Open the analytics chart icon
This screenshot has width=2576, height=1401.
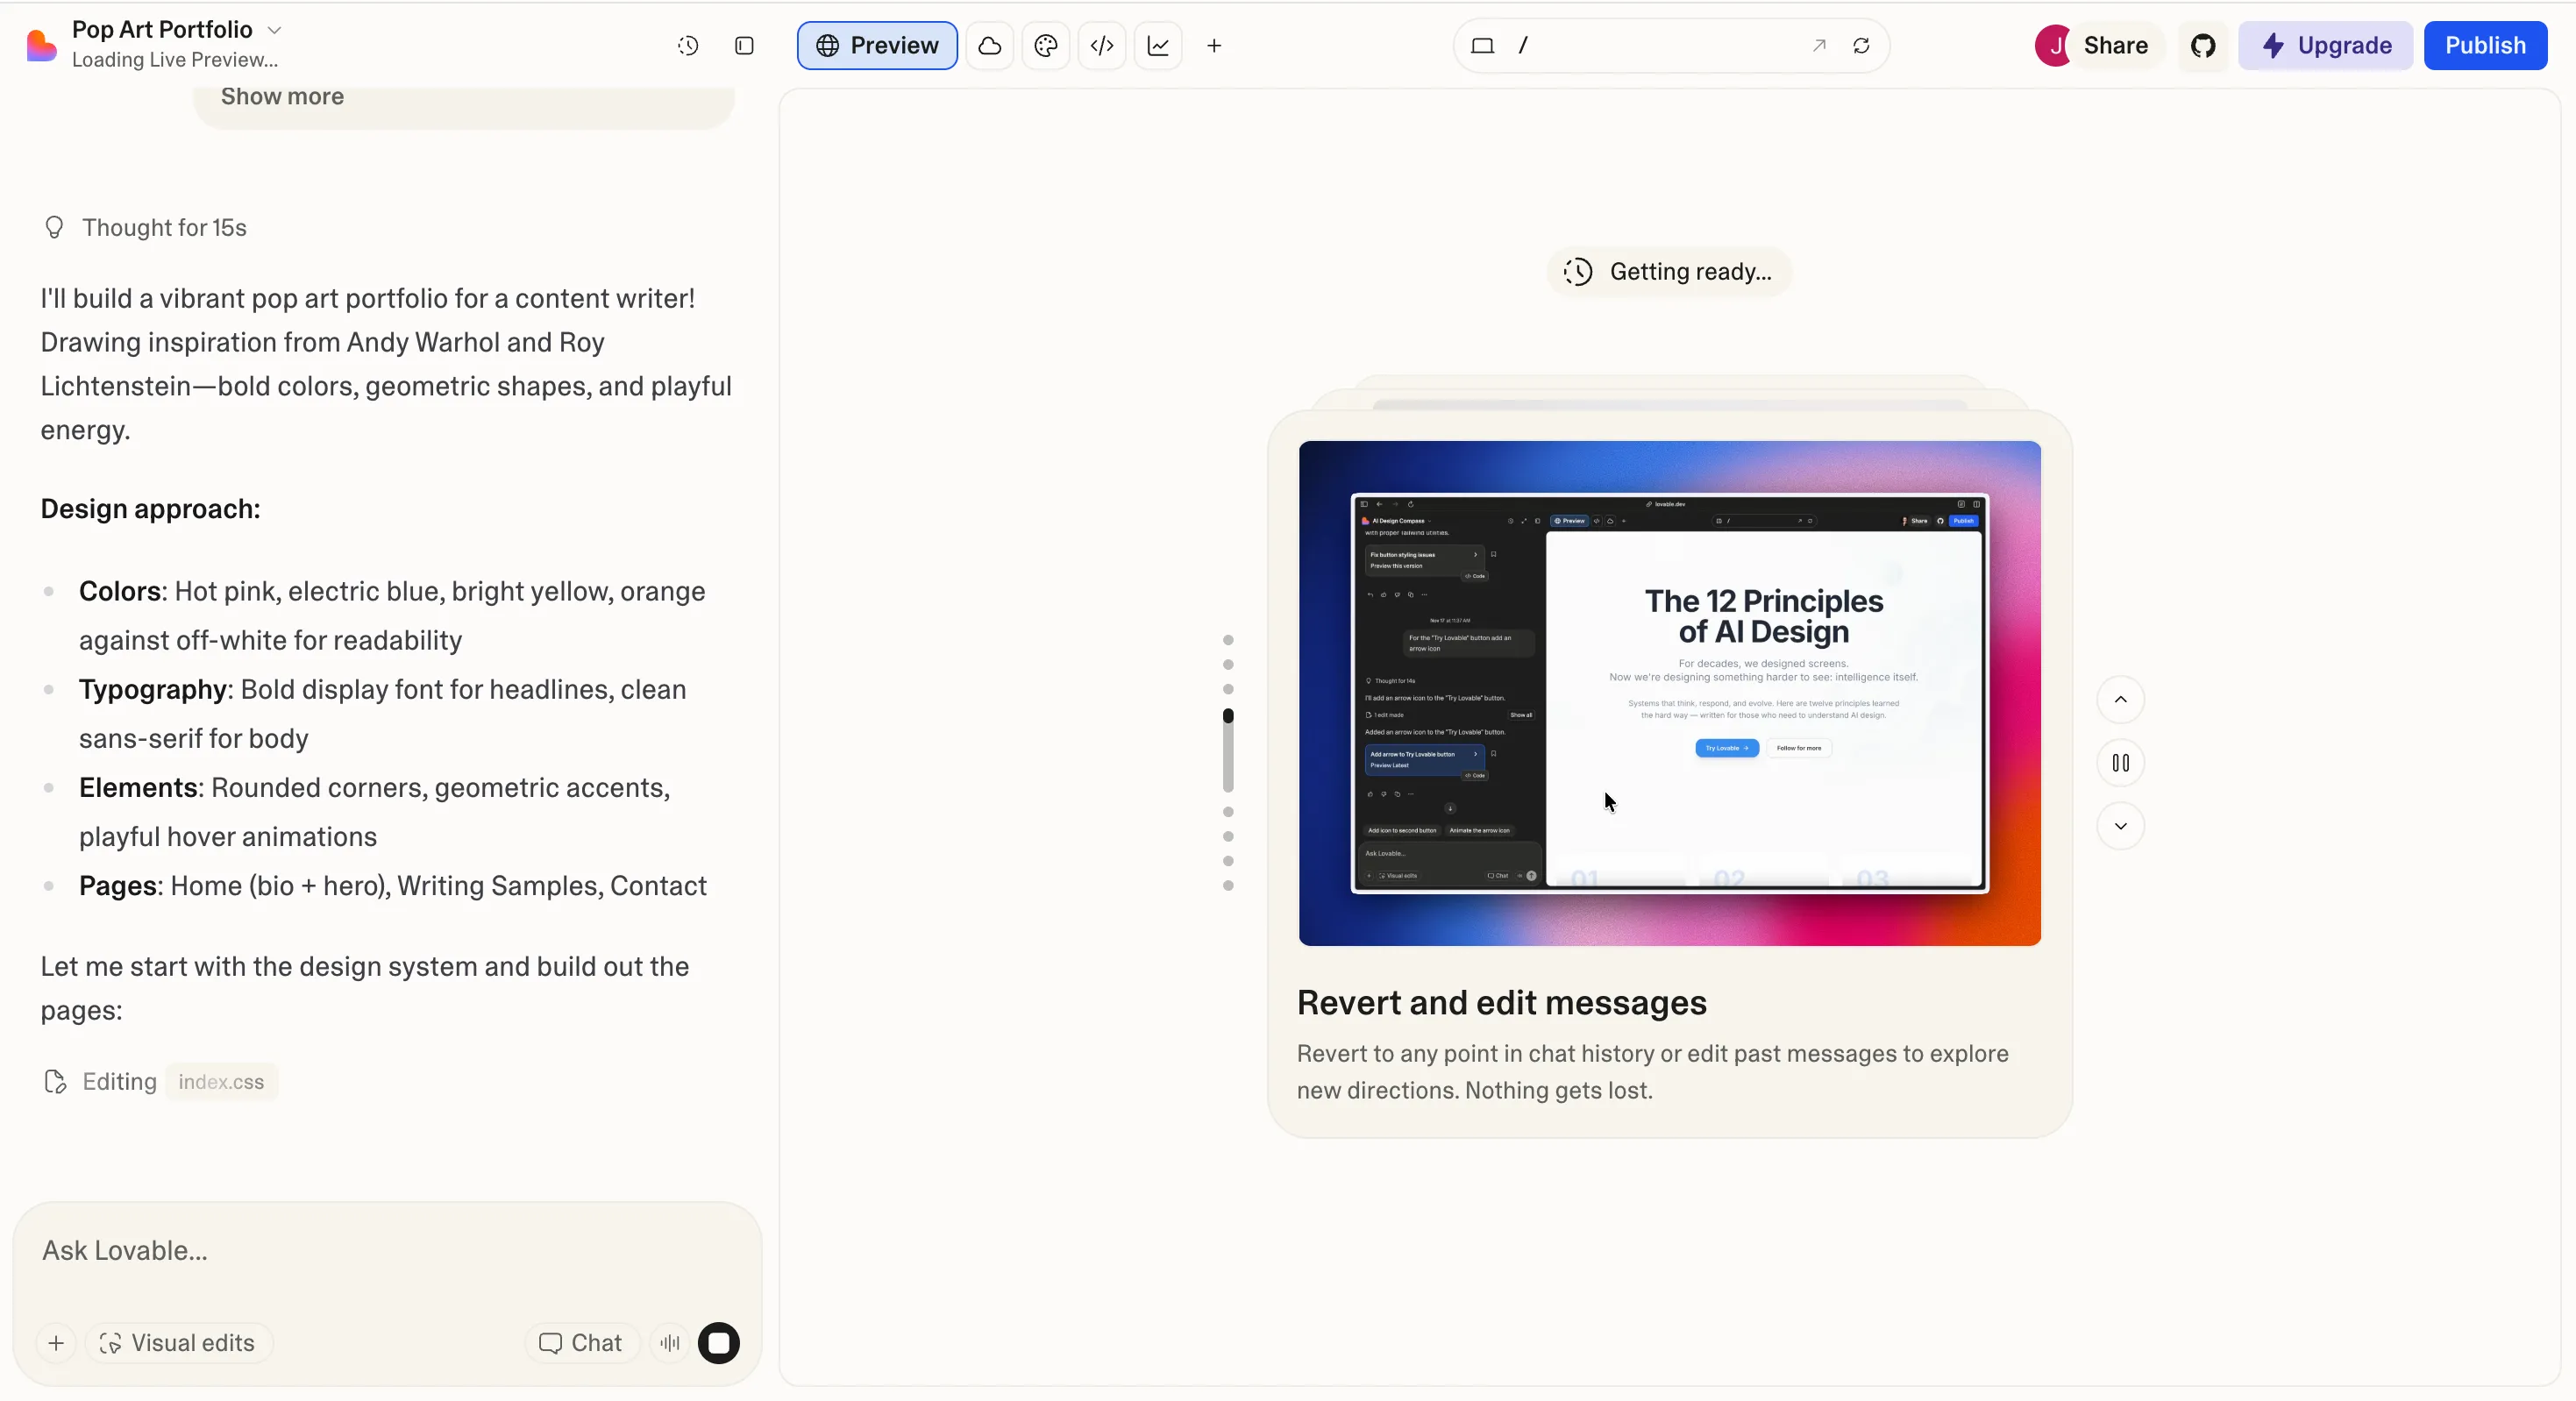1158,46
